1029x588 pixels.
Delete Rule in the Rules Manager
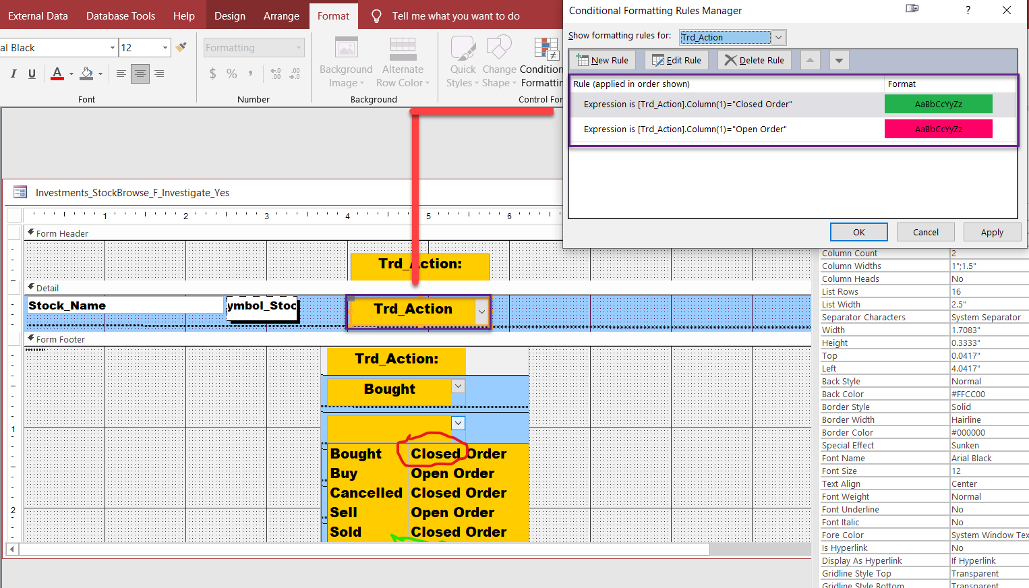754,60
